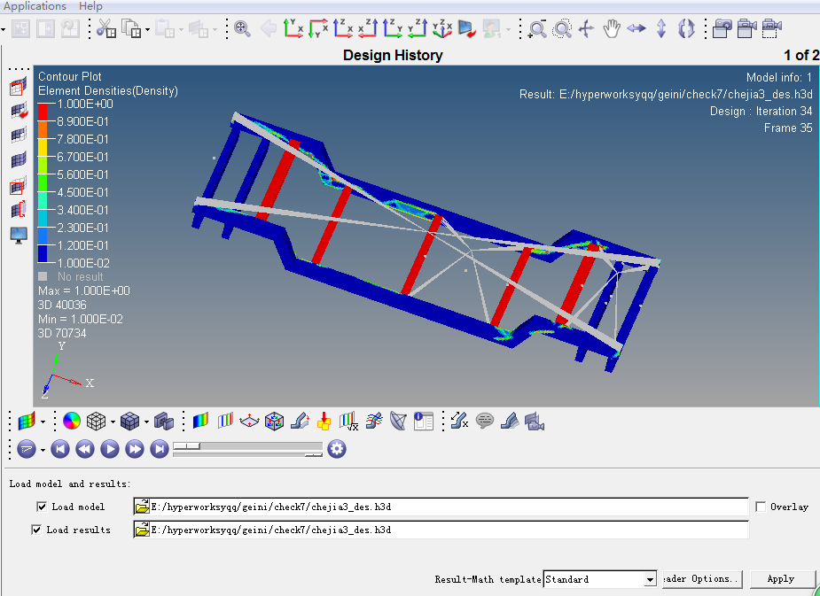Select the YZ rear plane view icon
820x596 pixels.
pos(393,28)
